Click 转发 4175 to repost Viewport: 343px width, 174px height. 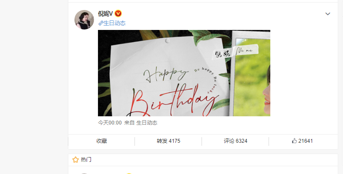[168, 141]
